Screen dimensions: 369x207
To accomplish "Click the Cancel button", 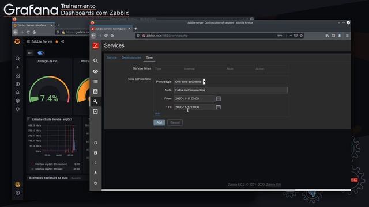I will click(175, 122).
